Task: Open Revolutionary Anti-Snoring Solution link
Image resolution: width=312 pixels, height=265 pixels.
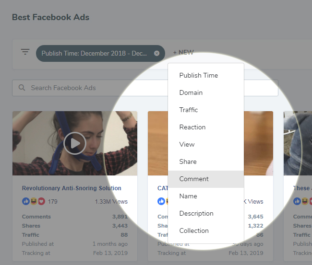Action: [72, 188]
